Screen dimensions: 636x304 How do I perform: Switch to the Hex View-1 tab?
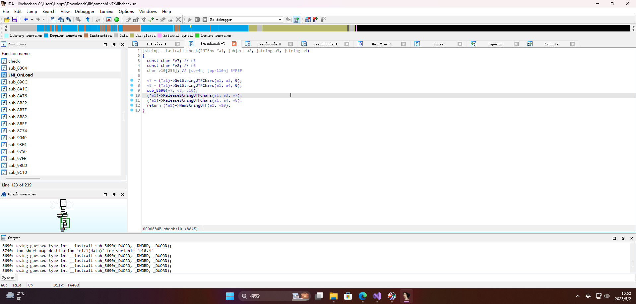point(382,44)
